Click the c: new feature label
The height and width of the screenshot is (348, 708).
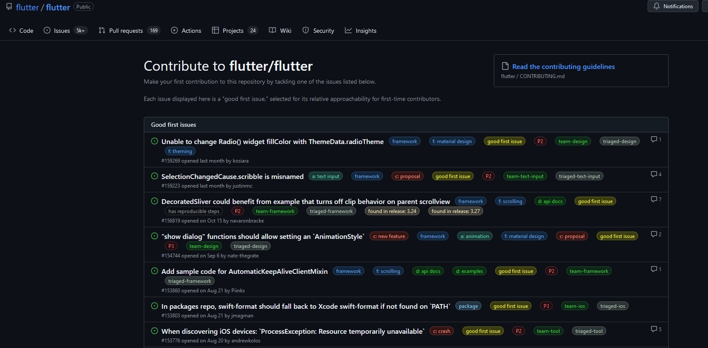(x=389, y=236)
